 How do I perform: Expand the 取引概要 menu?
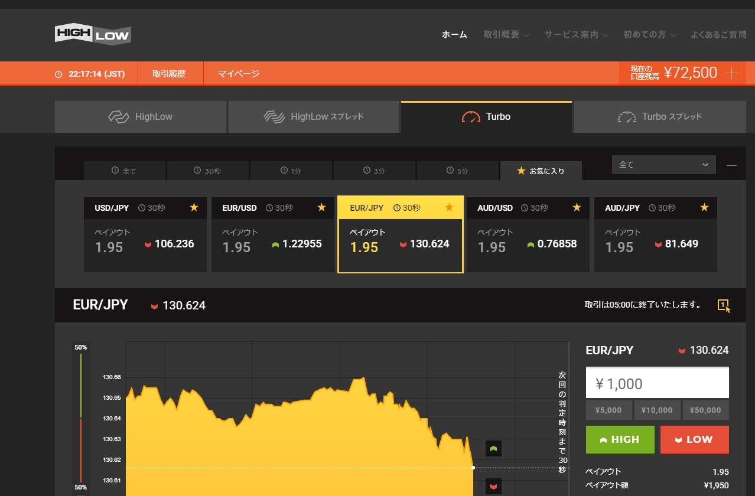coord(506,35)
